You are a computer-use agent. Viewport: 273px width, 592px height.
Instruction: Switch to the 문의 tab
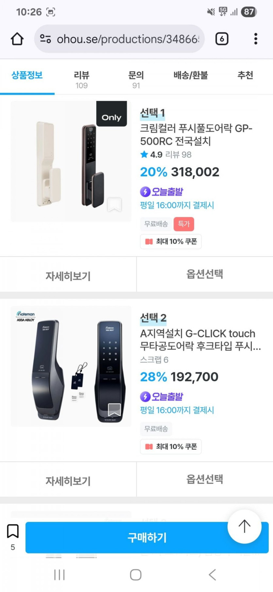(x=136, y=79)
